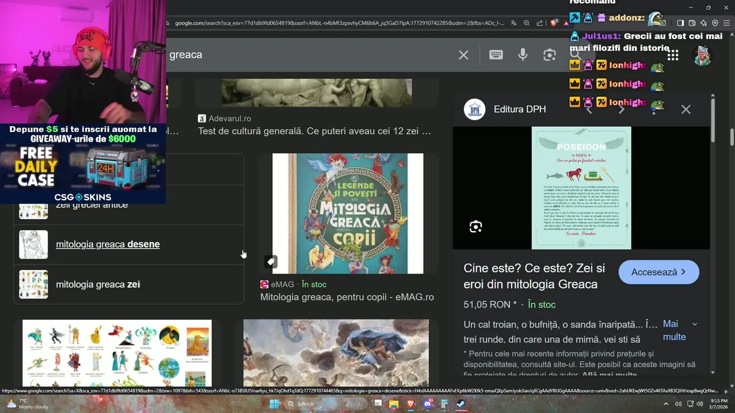The height and width of the screenshot is (413, 735).
Task: Open the zoom icon in the address bar
Action: (x=527, y=23)
